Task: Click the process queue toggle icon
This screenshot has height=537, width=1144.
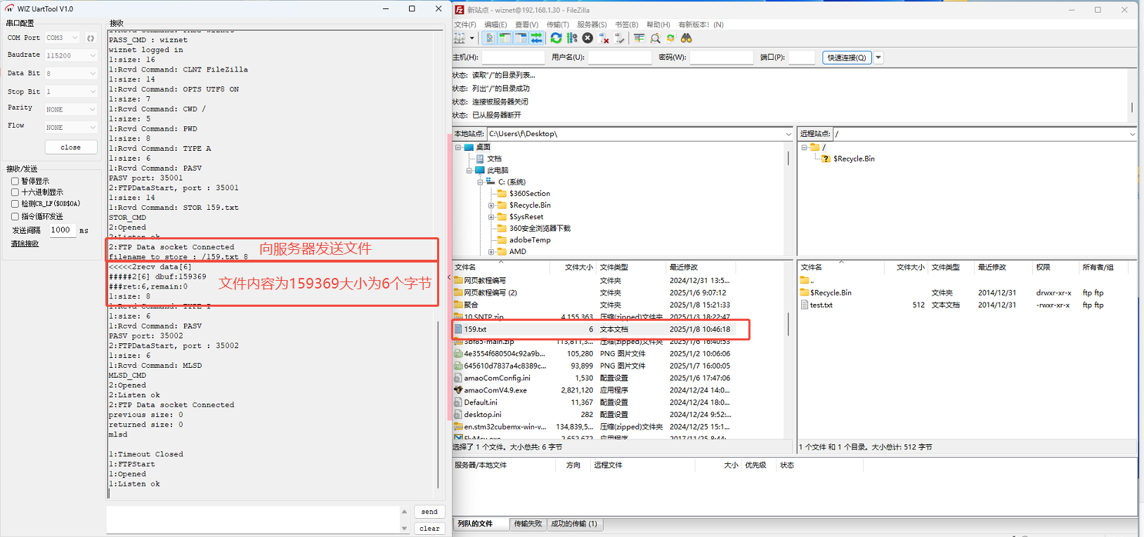Action: 572,39
